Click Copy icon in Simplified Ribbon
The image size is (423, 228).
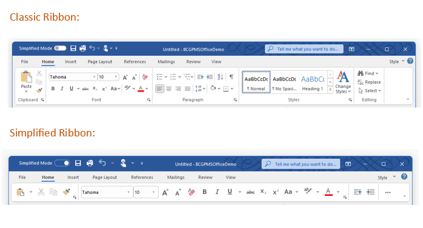point(53,192)
